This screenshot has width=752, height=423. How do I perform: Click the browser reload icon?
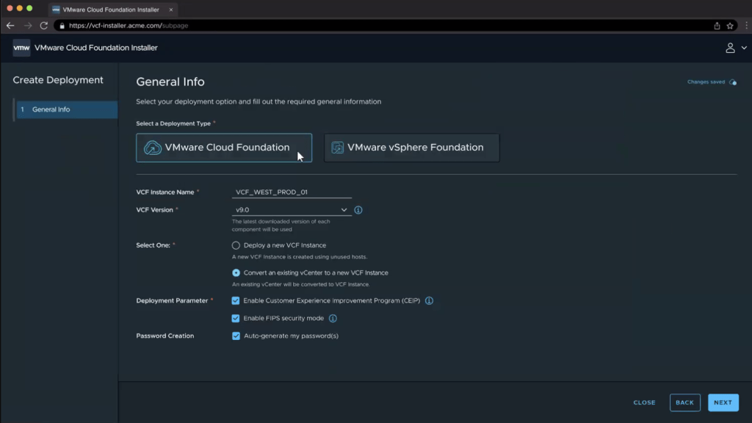click(x=44, y=25)
